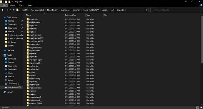Click the vertical scrollbar thumb
This screenshot has height=109, width=203.
pyautogui.click(x=202, y=40)
